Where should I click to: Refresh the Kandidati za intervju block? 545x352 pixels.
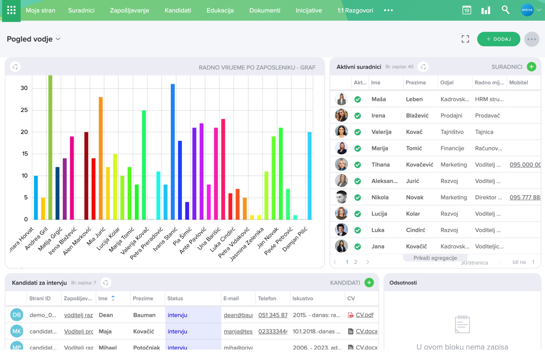click(x=106, y=283)
